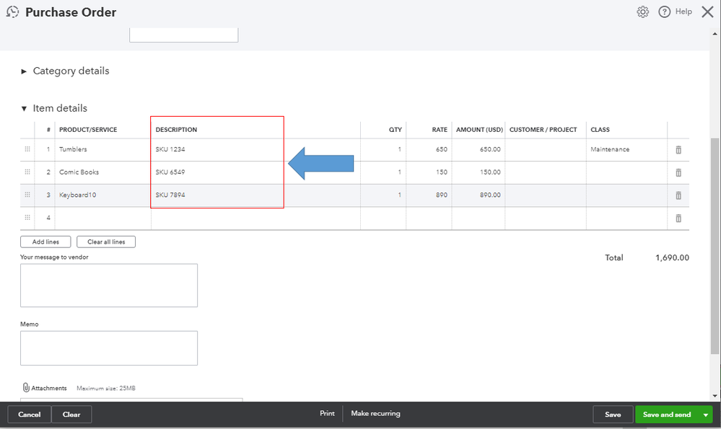Click the empty product cell in row 4
The image size is (721, 429).
[102, 218]
